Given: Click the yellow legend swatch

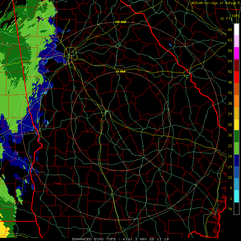Looking at the screenshot, I should point(236,125).
